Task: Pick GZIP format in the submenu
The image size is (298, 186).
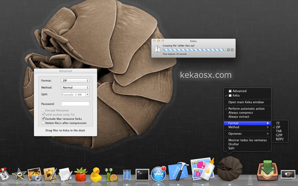Action: click(280, 135)
